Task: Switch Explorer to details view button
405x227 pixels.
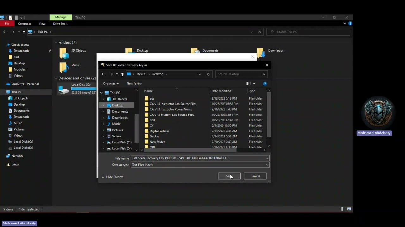Action: pos(343,209)
